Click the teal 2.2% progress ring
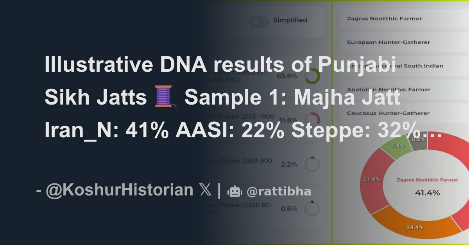Screen dimensions: 469x245 (x=311, y=164)
